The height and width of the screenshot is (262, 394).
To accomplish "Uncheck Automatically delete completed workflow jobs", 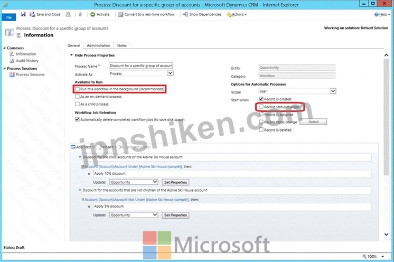I will 77,119.
